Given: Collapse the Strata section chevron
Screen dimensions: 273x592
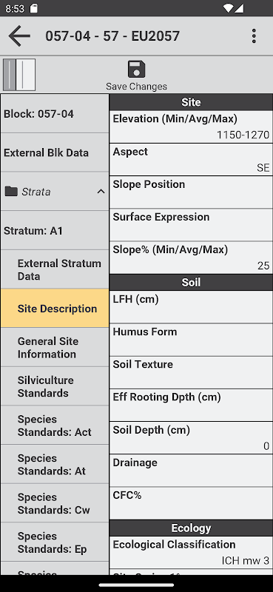Looking at the screenshot, I should coord(101,192).
